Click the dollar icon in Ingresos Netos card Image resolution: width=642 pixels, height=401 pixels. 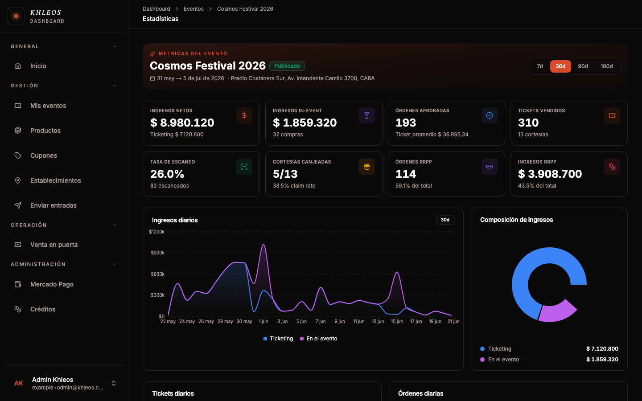(x=244, y=115)
